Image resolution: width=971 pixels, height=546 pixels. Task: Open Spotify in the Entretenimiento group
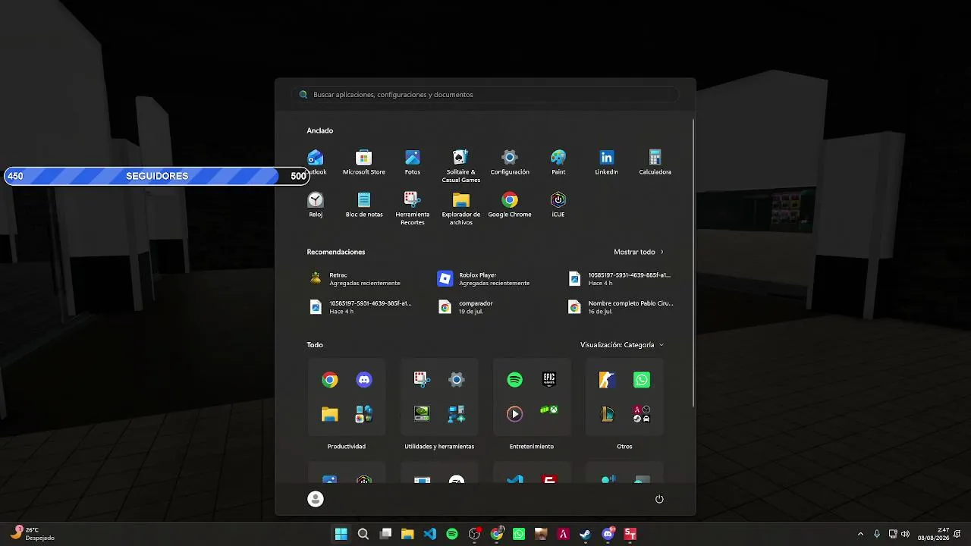tap(514, 379)
